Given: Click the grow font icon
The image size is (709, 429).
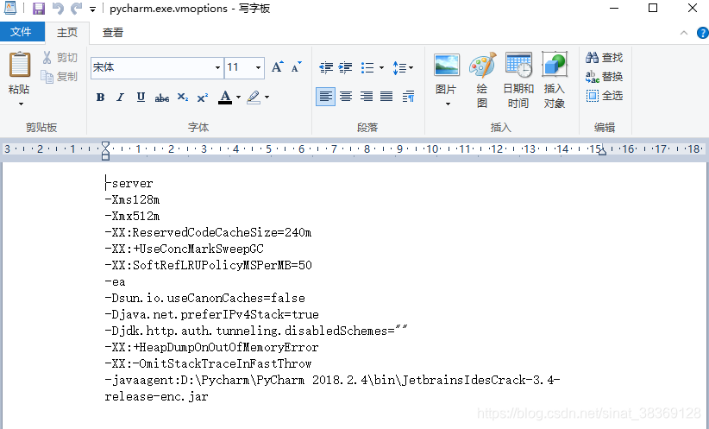Looking at the screenshot, I should coord(278,67).
